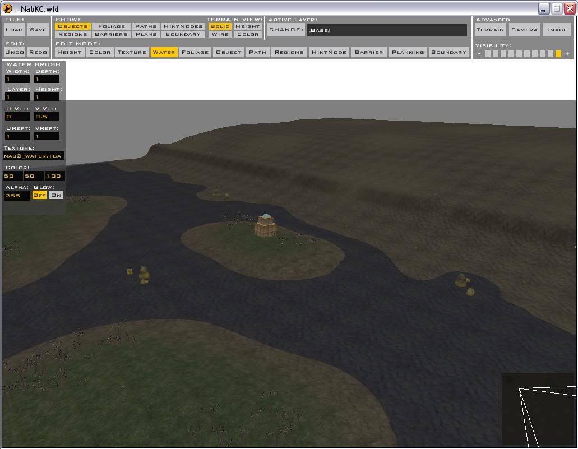Open Advanced Image settings
The width and height of the screenshot is (578, 449).
click(557, 30)
